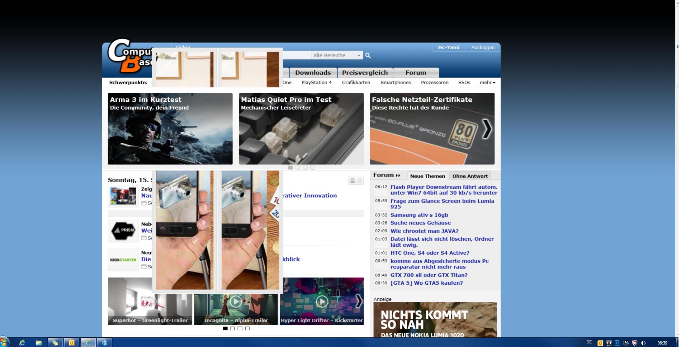Viewport: 681px width, 347px height.
Task: Click the Outlook icon in system tray
Action: click(600, 343)
